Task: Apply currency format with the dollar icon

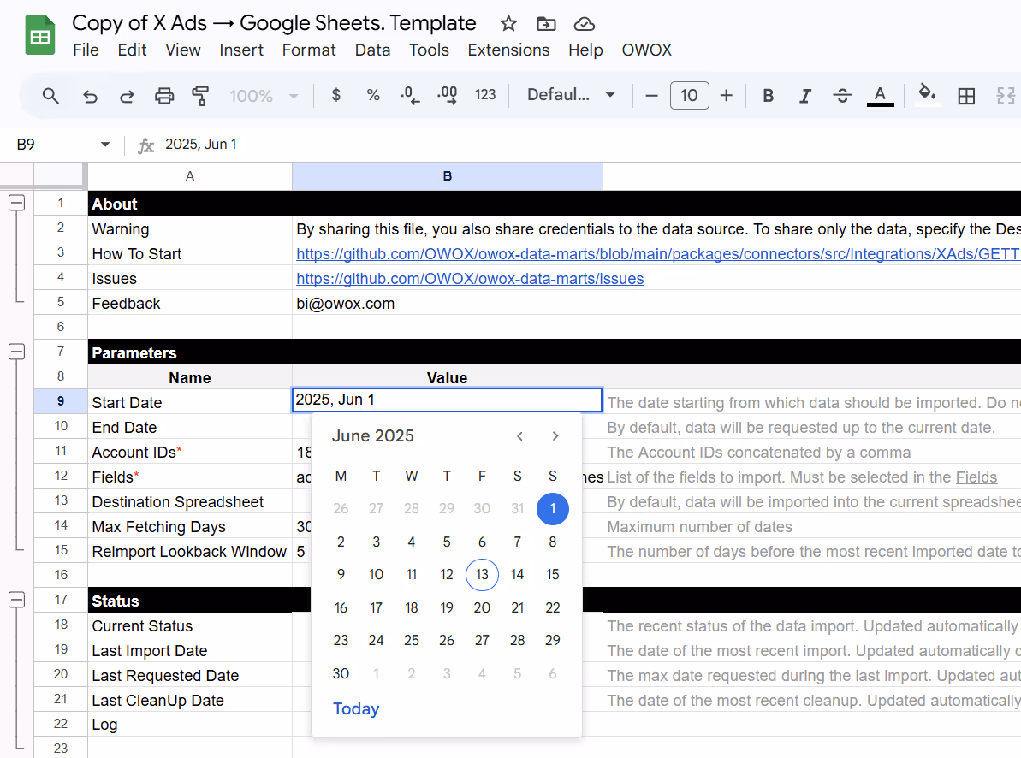Action: (335, 95)
